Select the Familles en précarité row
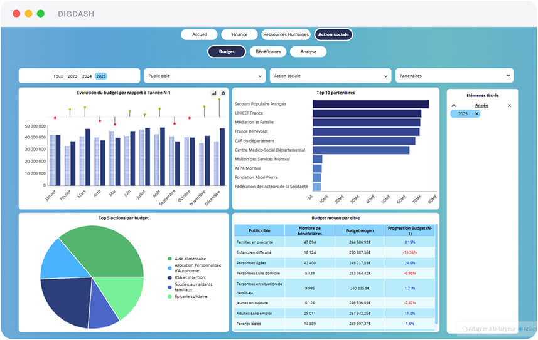 pos(335,242)
